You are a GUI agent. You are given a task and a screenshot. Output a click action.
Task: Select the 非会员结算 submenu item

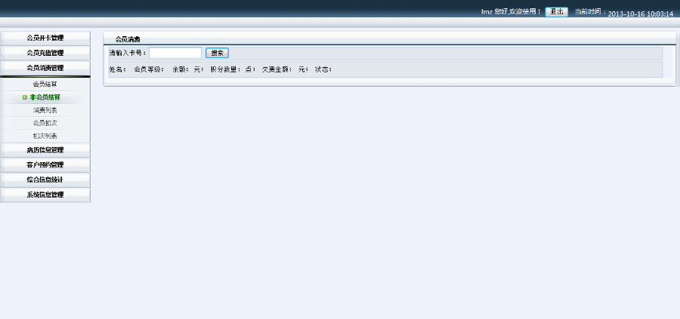[45, 97]
